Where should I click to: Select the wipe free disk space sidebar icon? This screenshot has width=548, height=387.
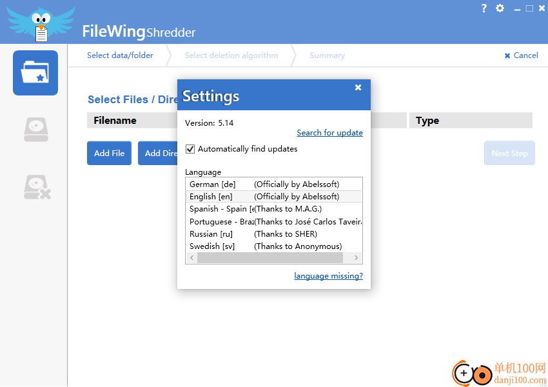point(37,187)
